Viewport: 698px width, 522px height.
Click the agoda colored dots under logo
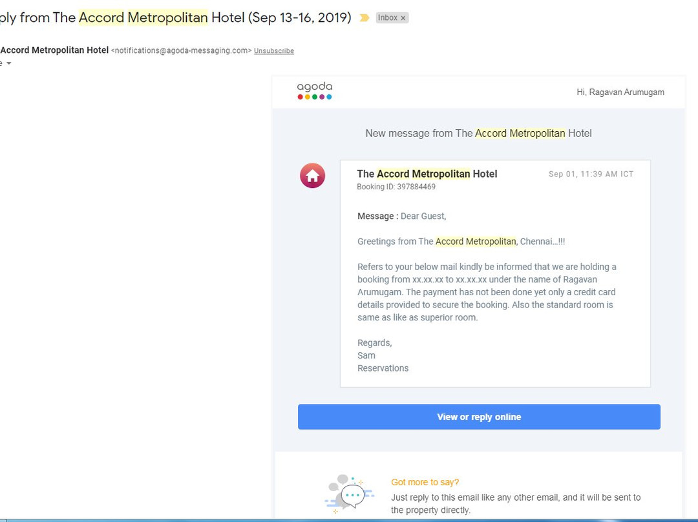tap(314, 97)
